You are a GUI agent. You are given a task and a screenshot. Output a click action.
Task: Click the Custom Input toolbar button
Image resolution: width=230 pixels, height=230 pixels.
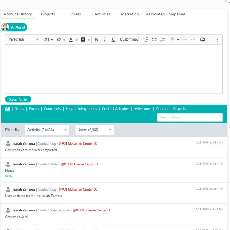pyautogui.click(x=130, y=39)
